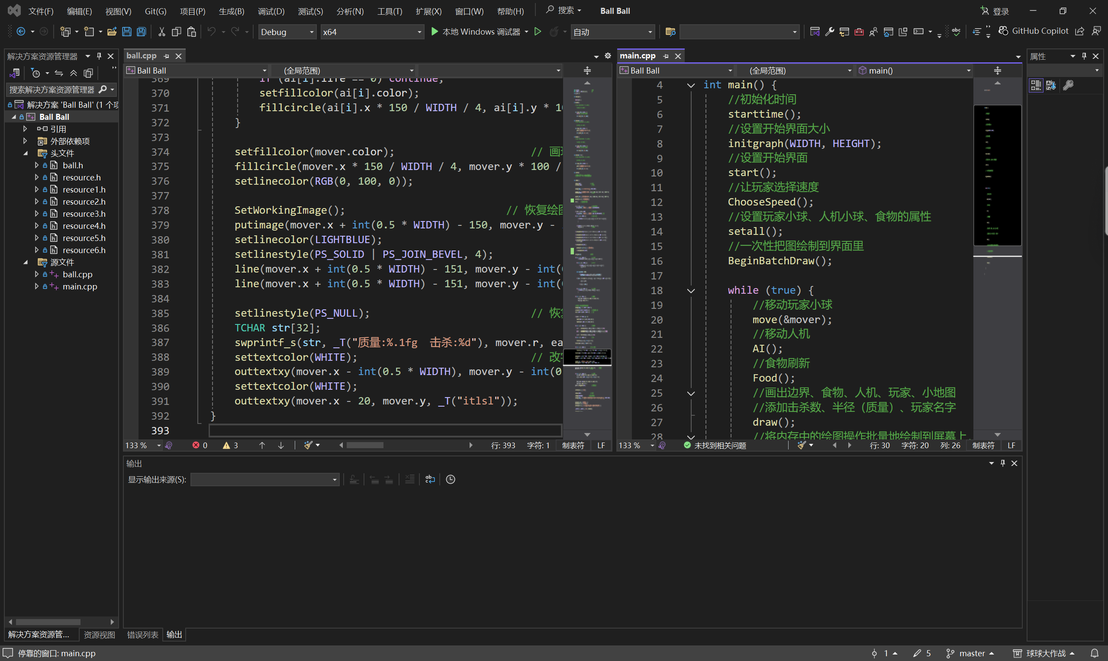Open the x64 platform dropdown
The width and height of the screenshot is (1108, 661).
[372, 32]
